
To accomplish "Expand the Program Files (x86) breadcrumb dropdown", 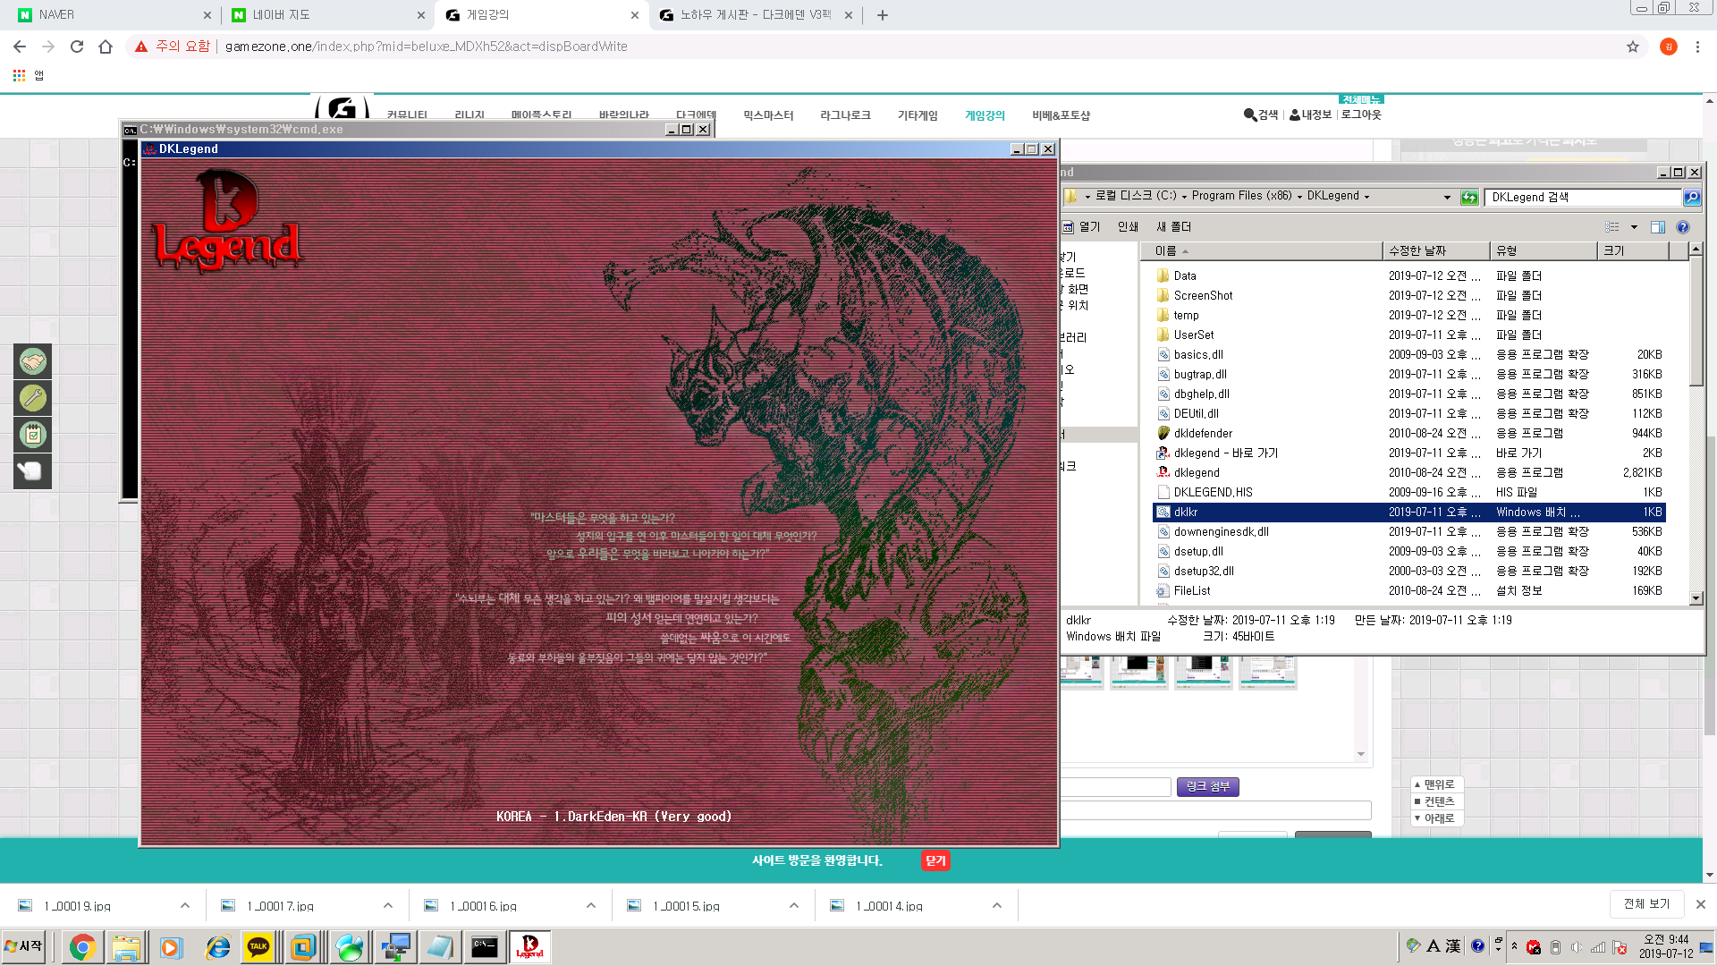I will pos(1299,197).
